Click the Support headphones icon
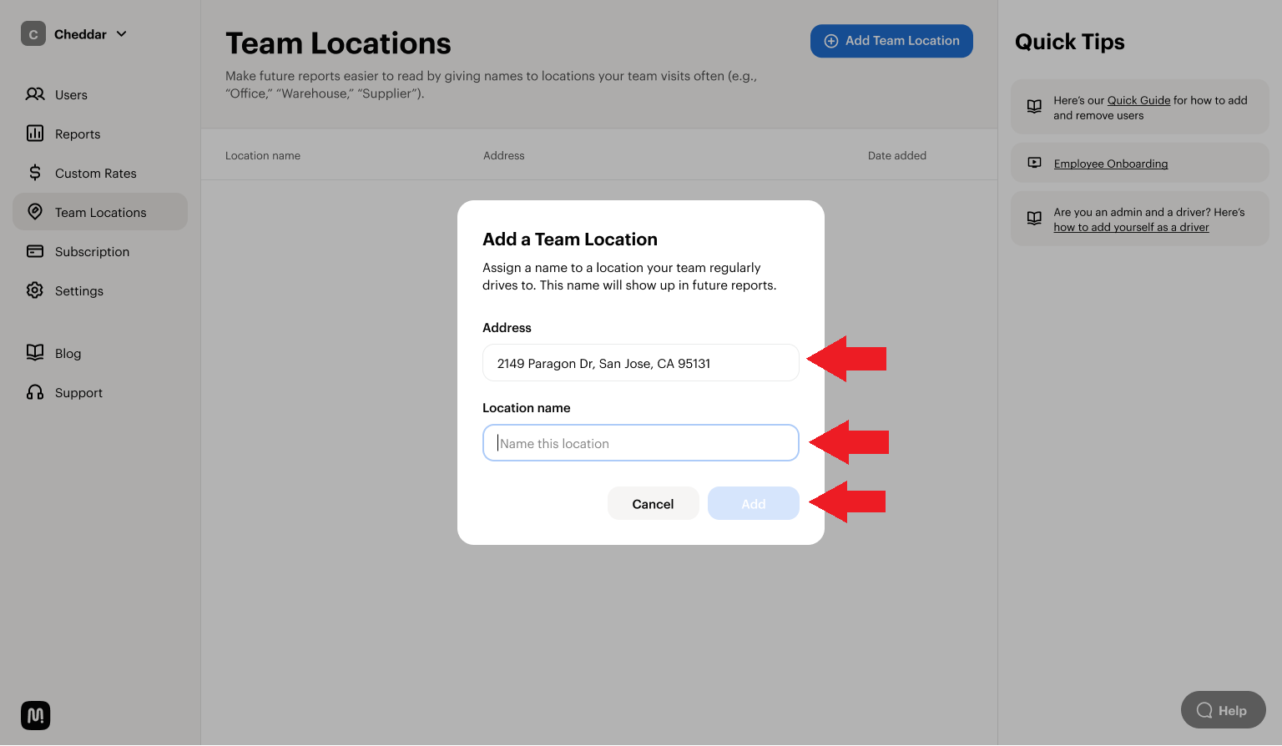This screenshot has width=1282, height=746. 35,392
